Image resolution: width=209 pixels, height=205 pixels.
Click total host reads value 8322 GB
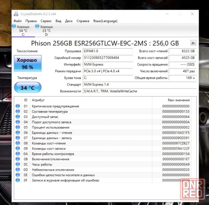(182, 51)
